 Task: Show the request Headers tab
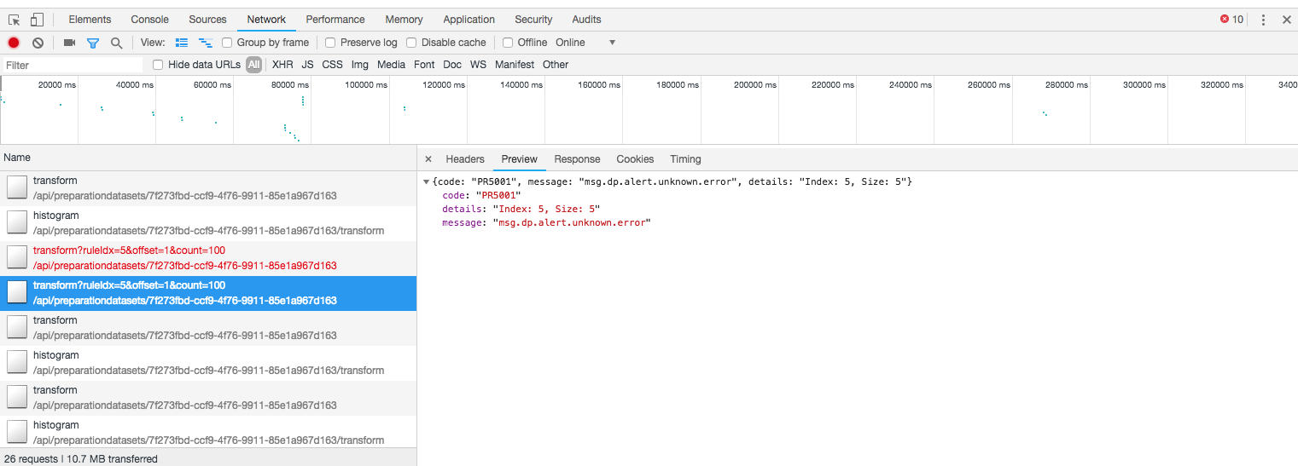(x=465, y=159)
